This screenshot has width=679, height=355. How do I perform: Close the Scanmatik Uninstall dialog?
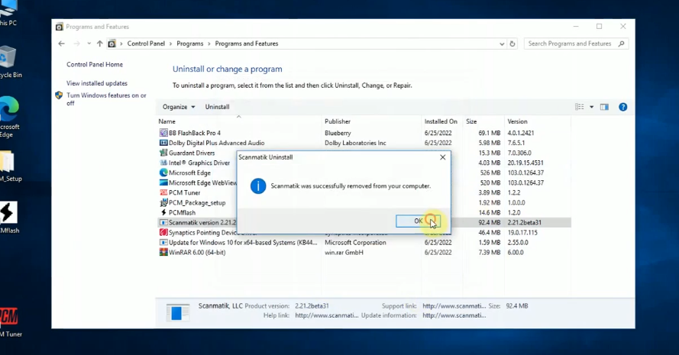click(442, 157)
